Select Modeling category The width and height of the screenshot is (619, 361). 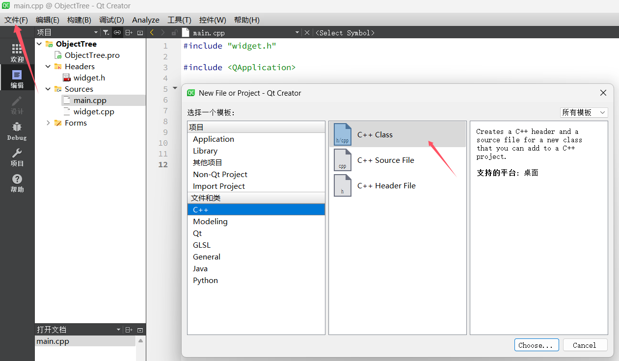[256, 221]
